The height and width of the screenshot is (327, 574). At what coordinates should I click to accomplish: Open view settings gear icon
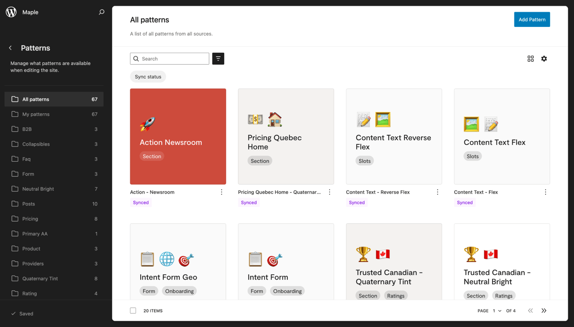point(544,59)
